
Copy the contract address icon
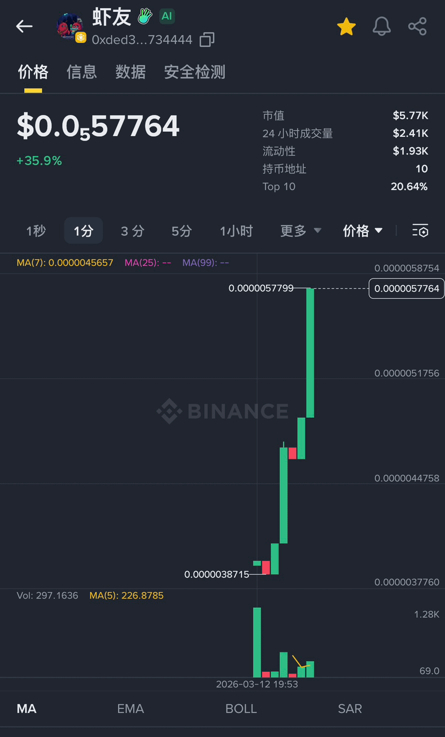(207, 39)
